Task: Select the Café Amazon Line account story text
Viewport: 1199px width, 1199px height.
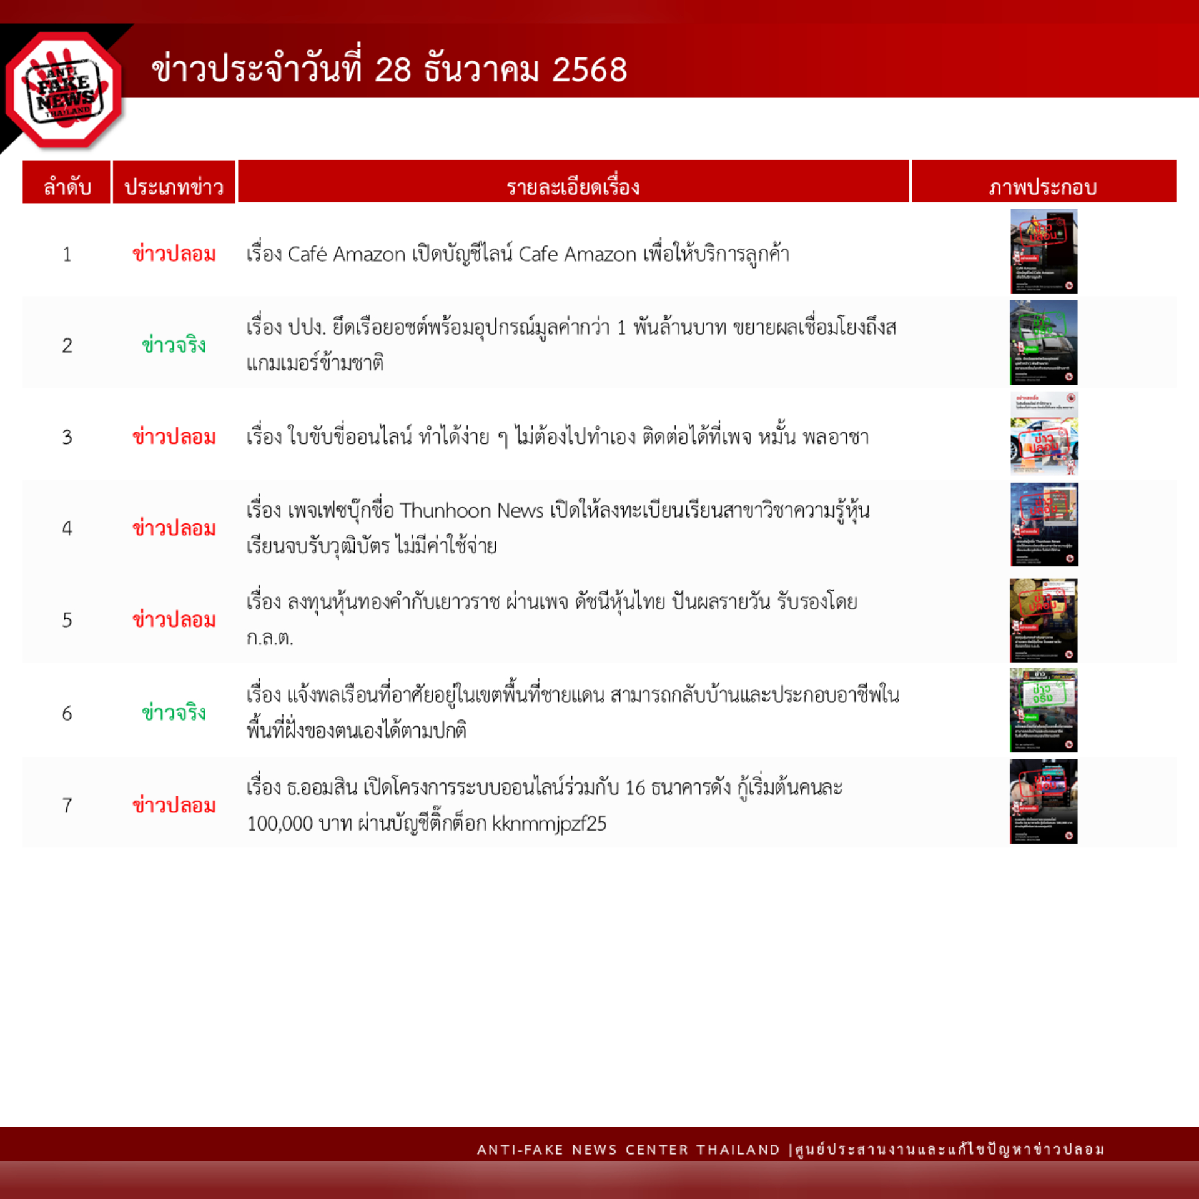Action: pyautogui.click(x=517, y=254)
